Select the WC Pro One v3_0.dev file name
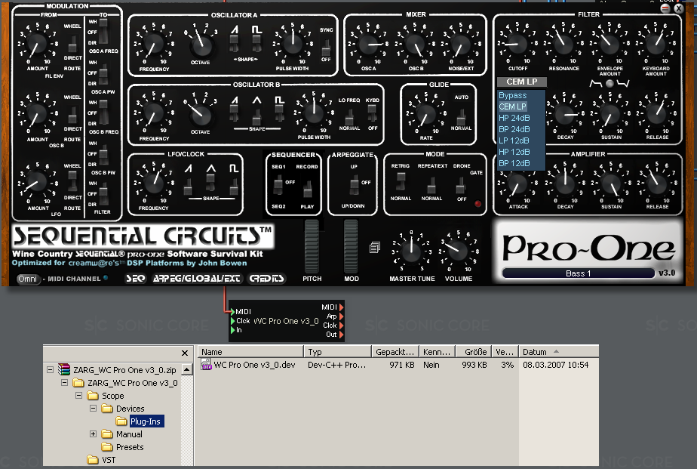Image resolution: width=697 pixels, height=469 pixels. 254,365
